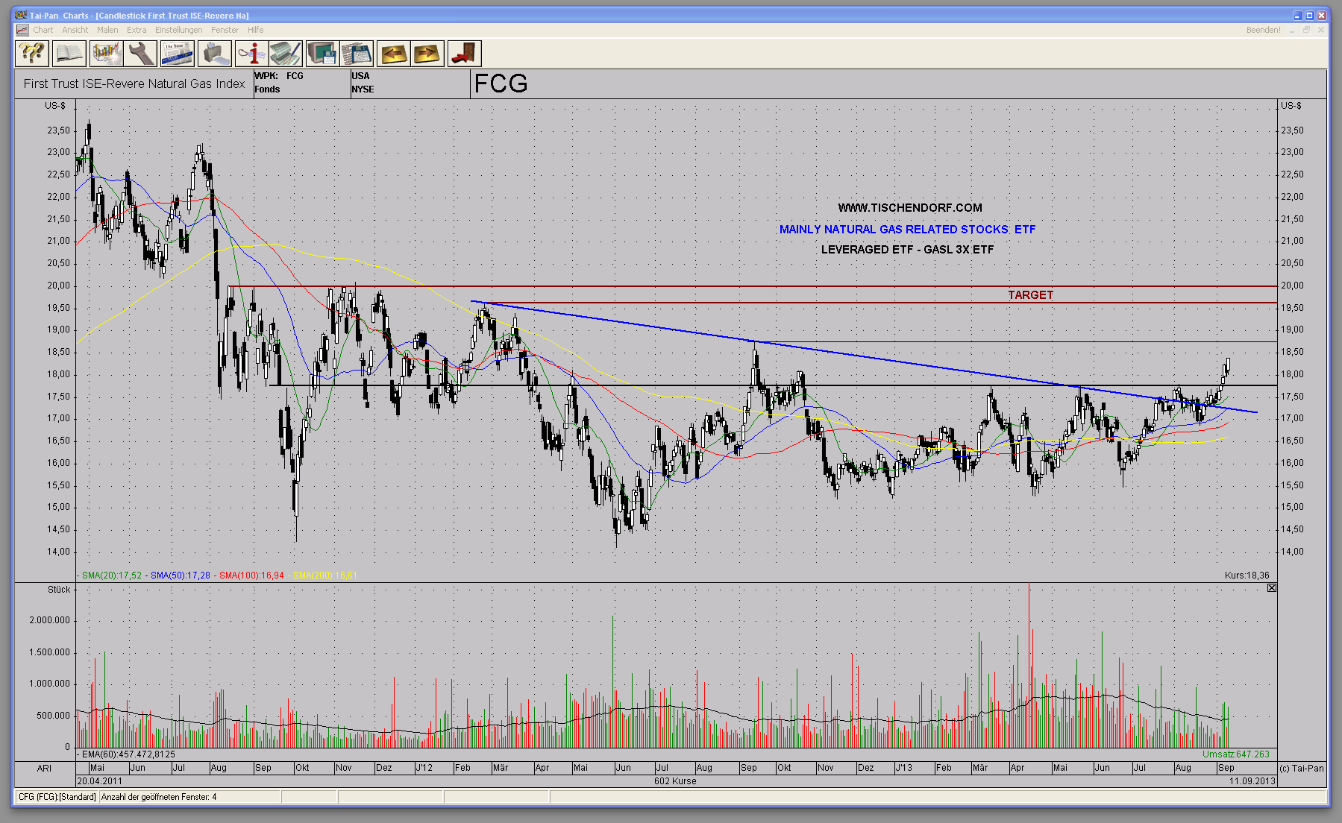Click the double question mark help icon

tap(32, 54)
